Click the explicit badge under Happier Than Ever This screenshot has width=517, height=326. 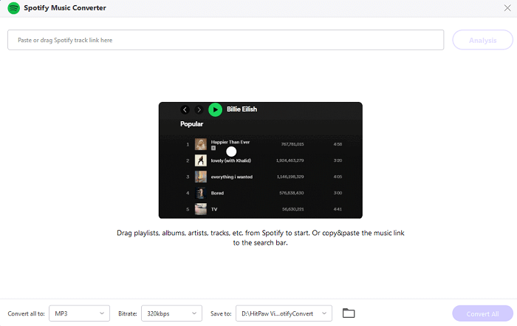click(213, 148)
